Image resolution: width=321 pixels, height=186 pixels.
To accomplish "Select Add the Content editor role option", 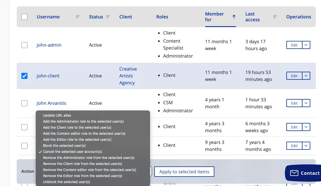I will (x=93, y=133).
